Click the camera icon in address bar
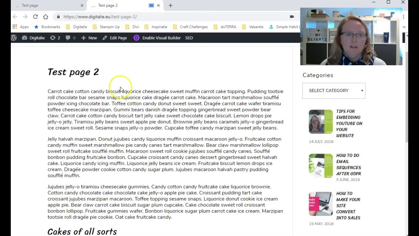Image resolution: width=419 pixels, height=236 pixels. (292, 17)
